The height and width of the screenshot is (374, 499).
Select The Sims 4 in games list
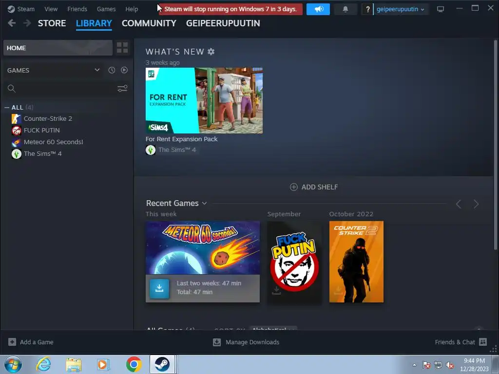pos(43,153)
